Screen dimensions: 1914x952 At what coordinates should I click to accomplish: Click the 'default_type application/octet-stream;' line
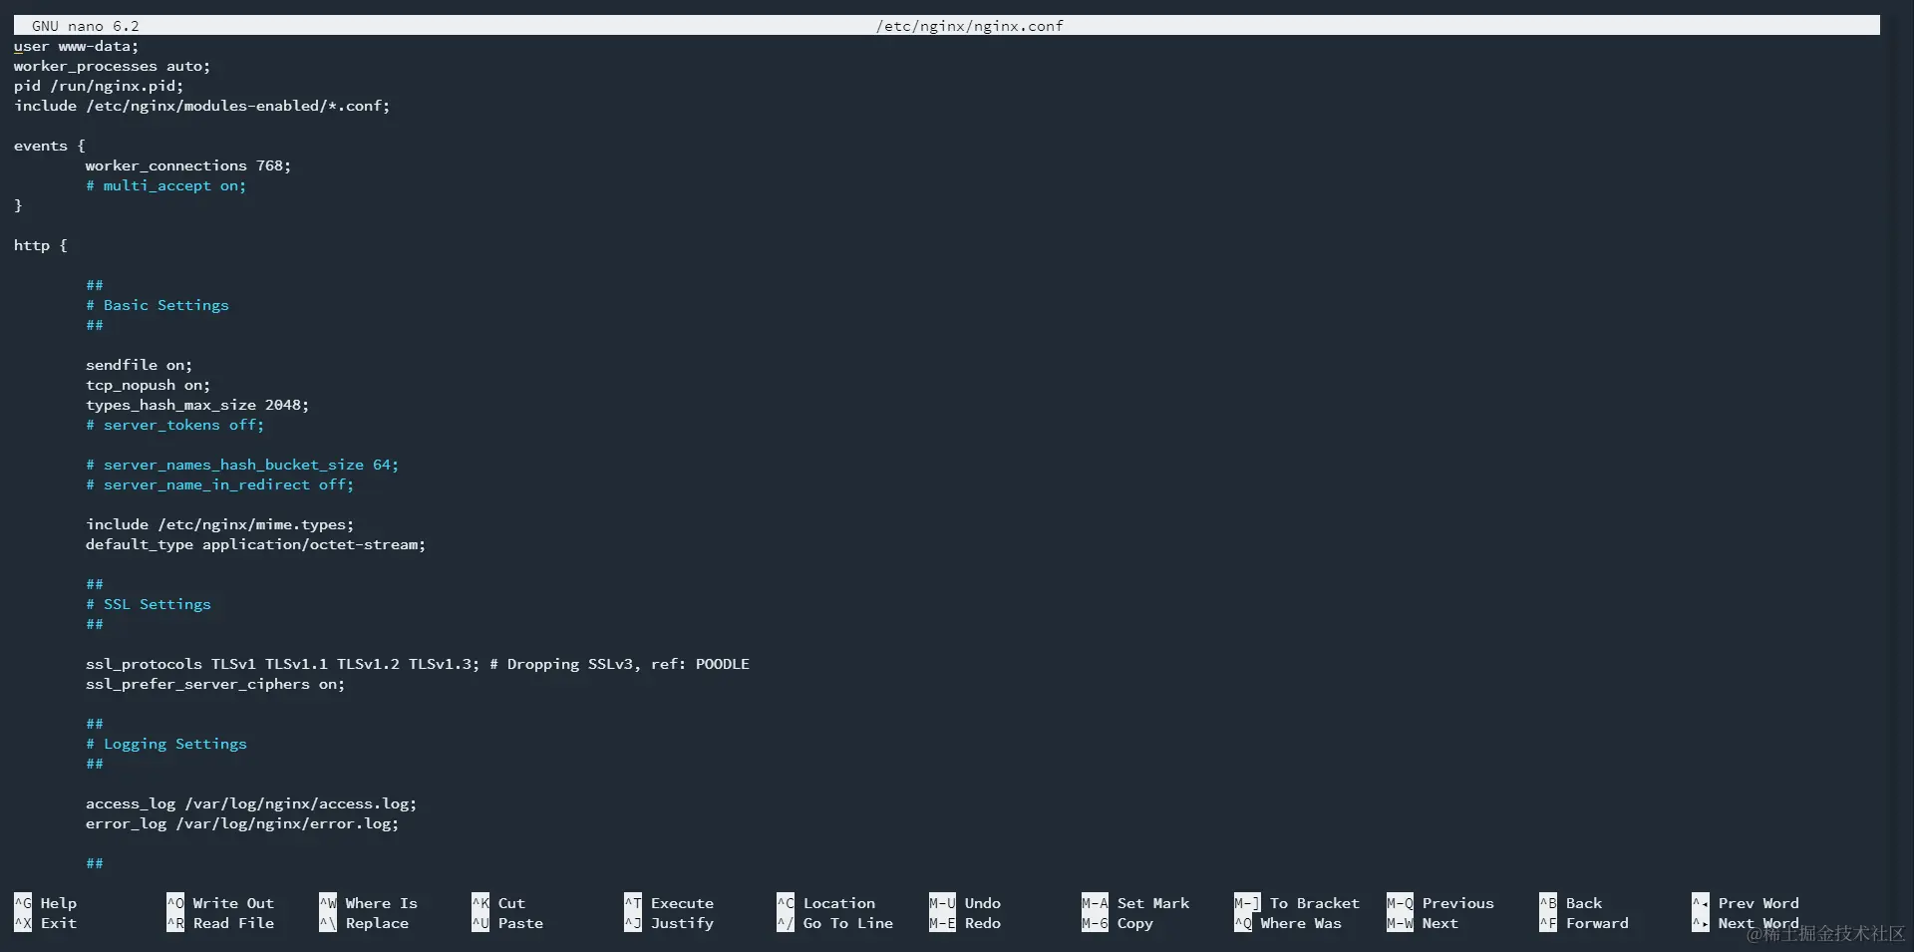pos(256,544)
